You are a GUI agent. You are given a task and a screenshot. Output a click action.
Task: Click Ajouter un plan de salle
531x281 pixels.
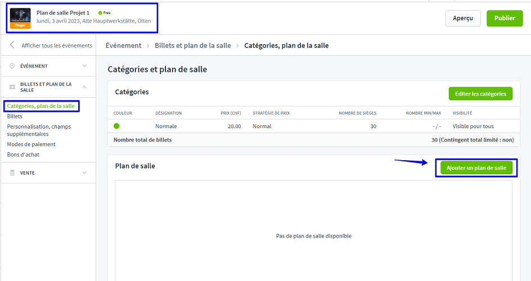tap(476, 168)
